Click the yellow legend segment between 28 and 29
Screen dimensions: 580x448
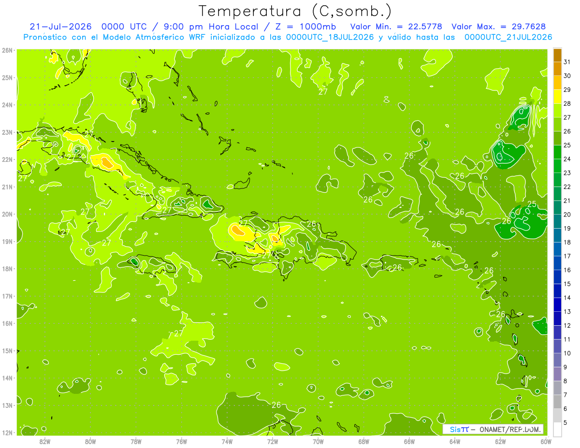pyautogui.click(x=557, y=97)
